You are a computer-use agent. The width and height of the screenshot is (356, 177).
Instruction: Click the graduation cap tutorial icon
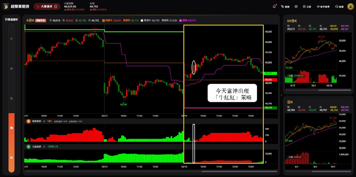pos(318,6)
